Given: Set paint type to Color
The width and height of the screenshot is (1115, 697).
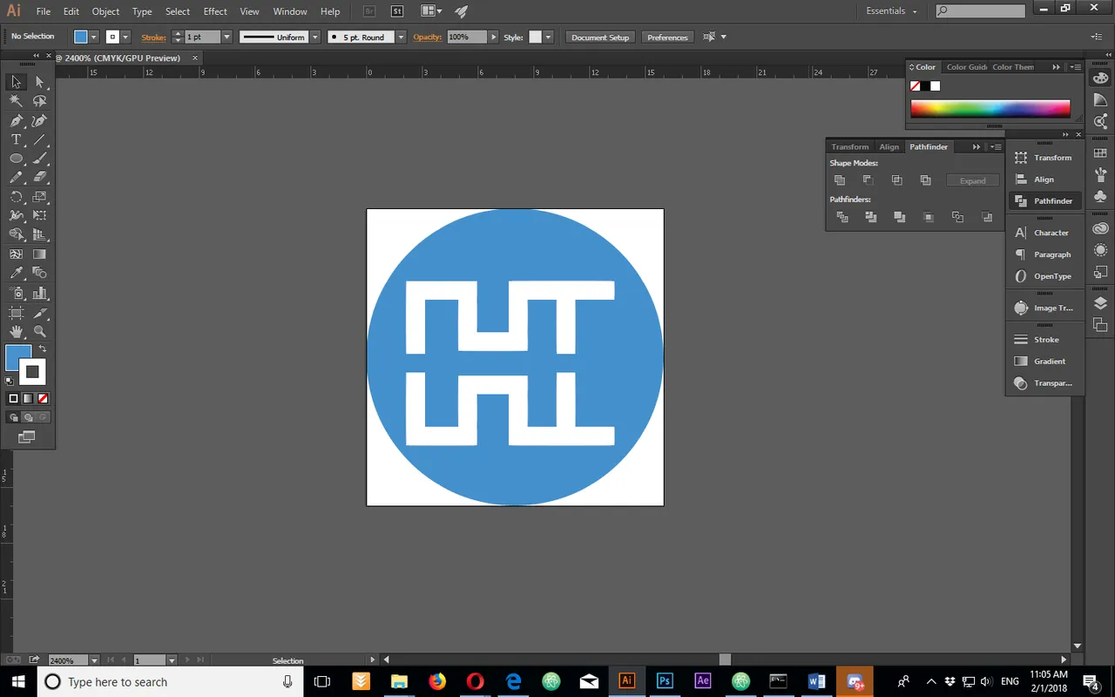Looking at the screenshot, I should coord(13,398).
